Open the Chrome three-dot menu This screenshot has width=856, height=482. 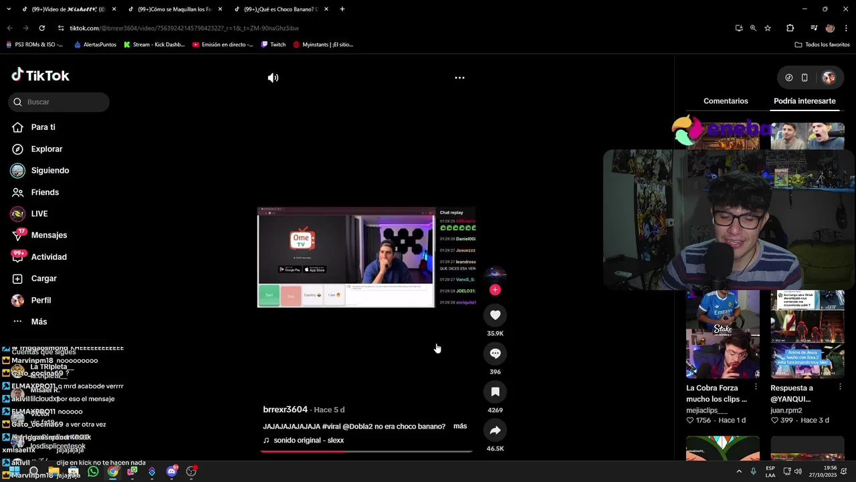(x=846, y=28)
